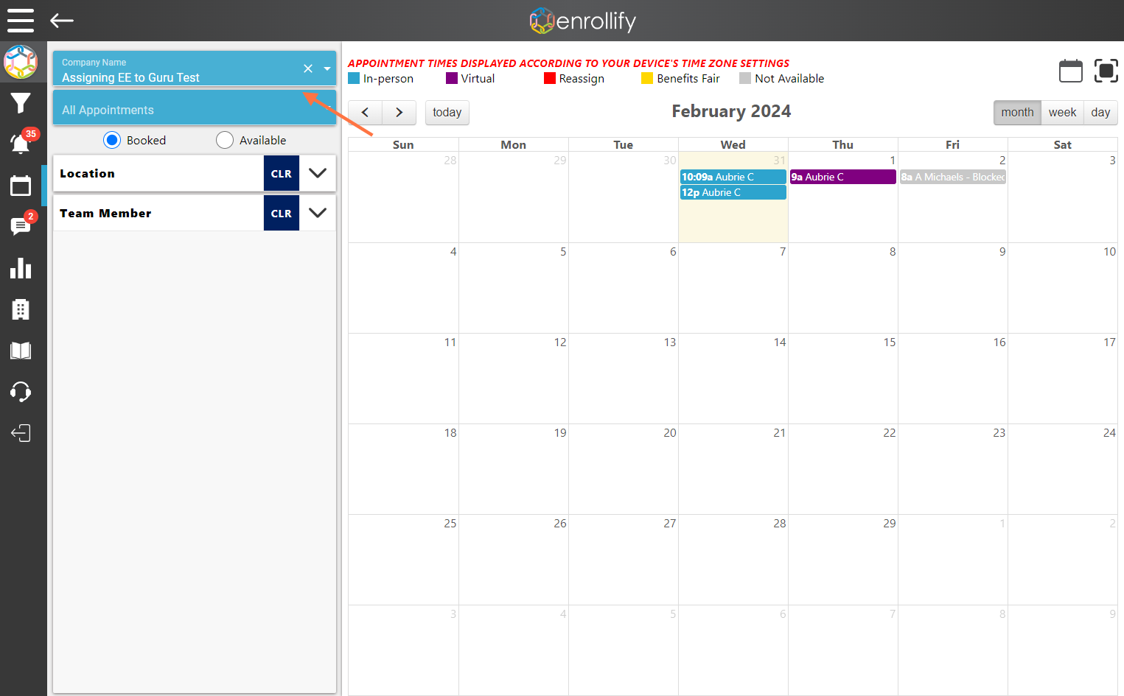
Task: Switch to week view
Action: tap(1062, 113)
